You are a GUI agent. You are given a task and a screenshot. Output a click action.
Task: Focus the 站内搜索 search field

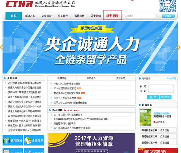pyautogui.click(x=139, y=16)
